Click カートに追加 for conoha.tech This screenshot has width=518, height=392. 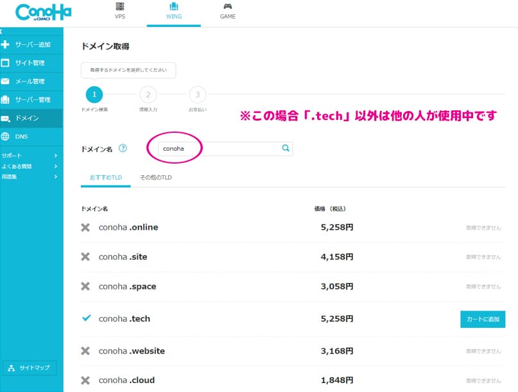(x=483, y=319)
